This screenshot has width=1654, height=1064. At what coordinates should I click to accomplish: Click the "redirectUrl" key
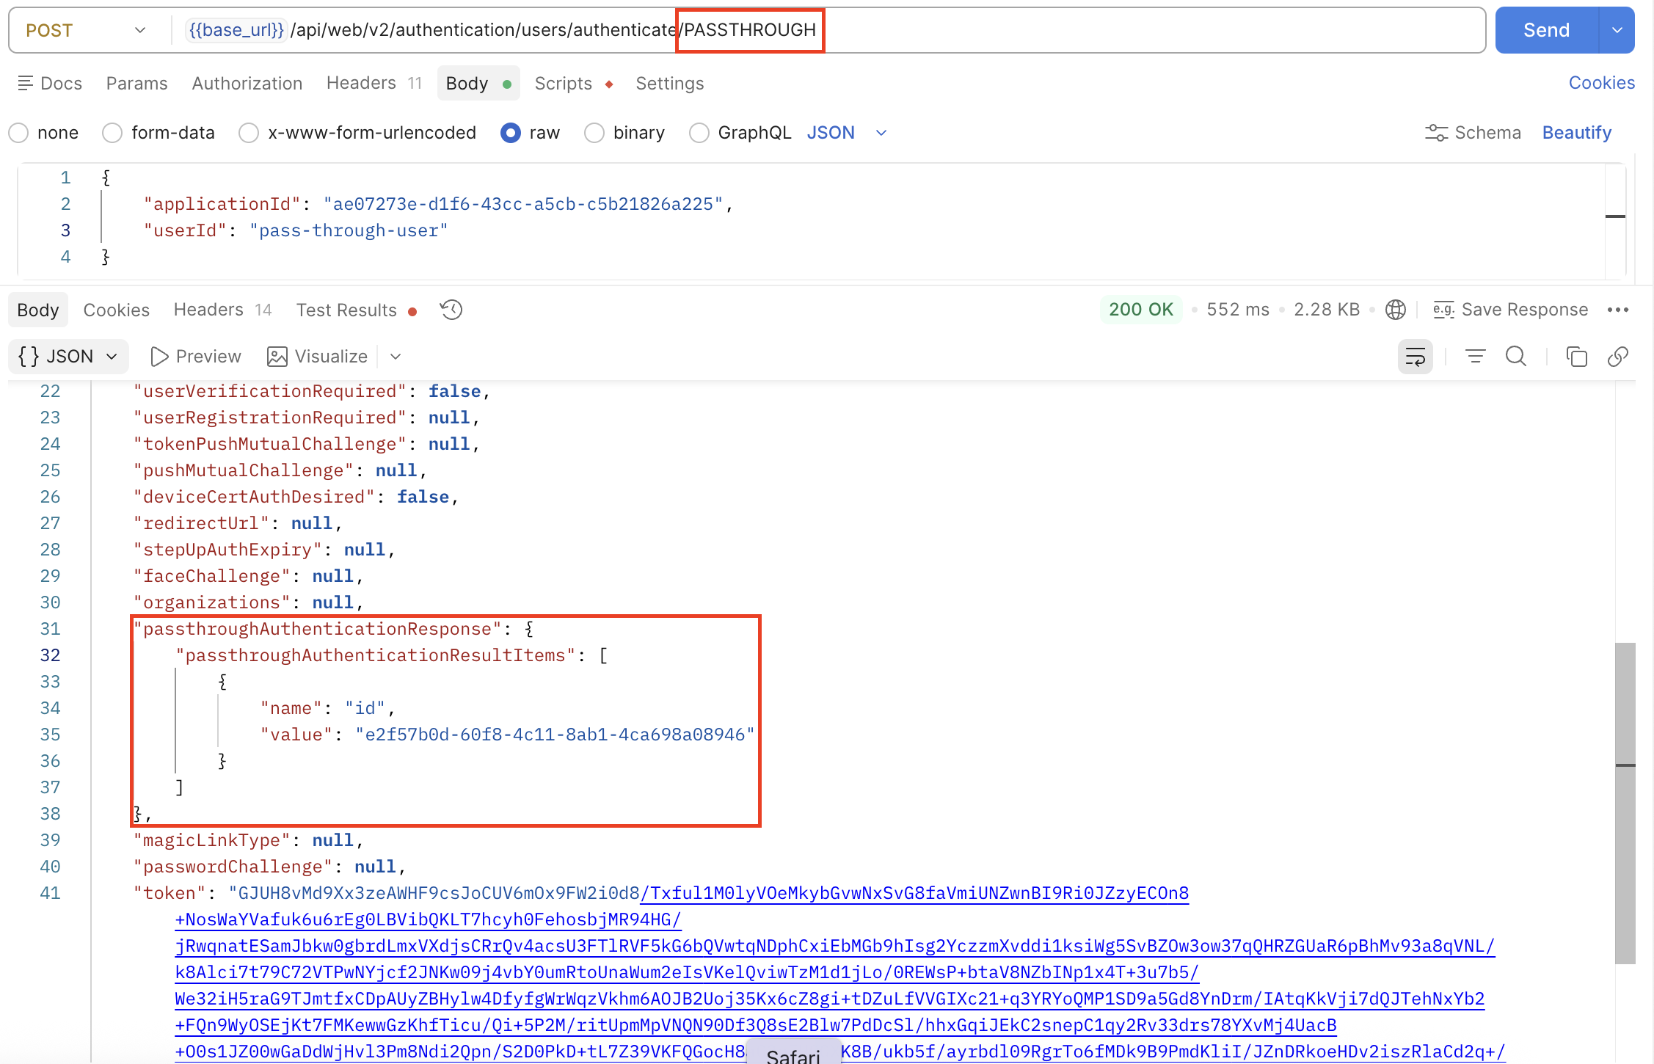[201, 523]
